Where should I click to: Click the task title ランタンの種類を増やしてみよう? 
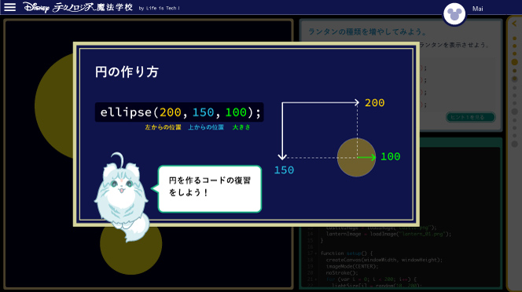coord(367,32)
